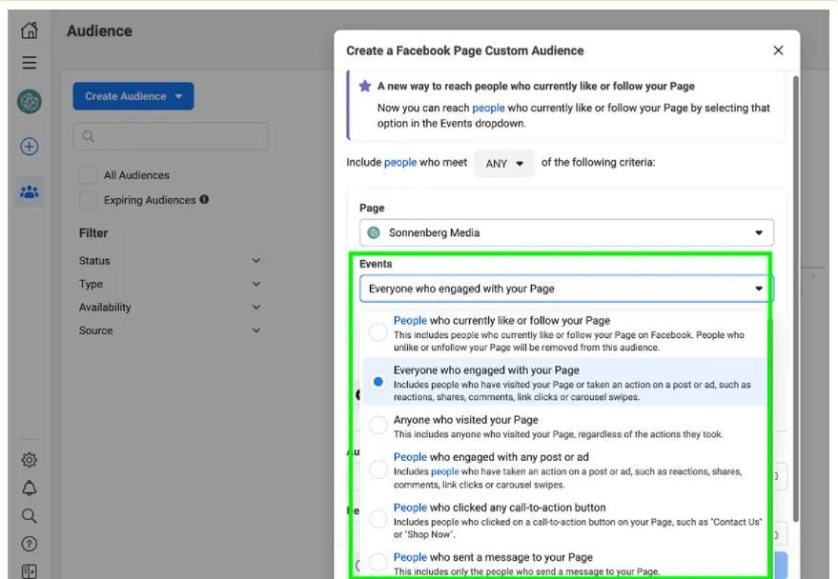Image resolution: width=838 pixels, height=579 pixels.
Task: Check the All Audiences checkbox
Action: coord(88,175)
